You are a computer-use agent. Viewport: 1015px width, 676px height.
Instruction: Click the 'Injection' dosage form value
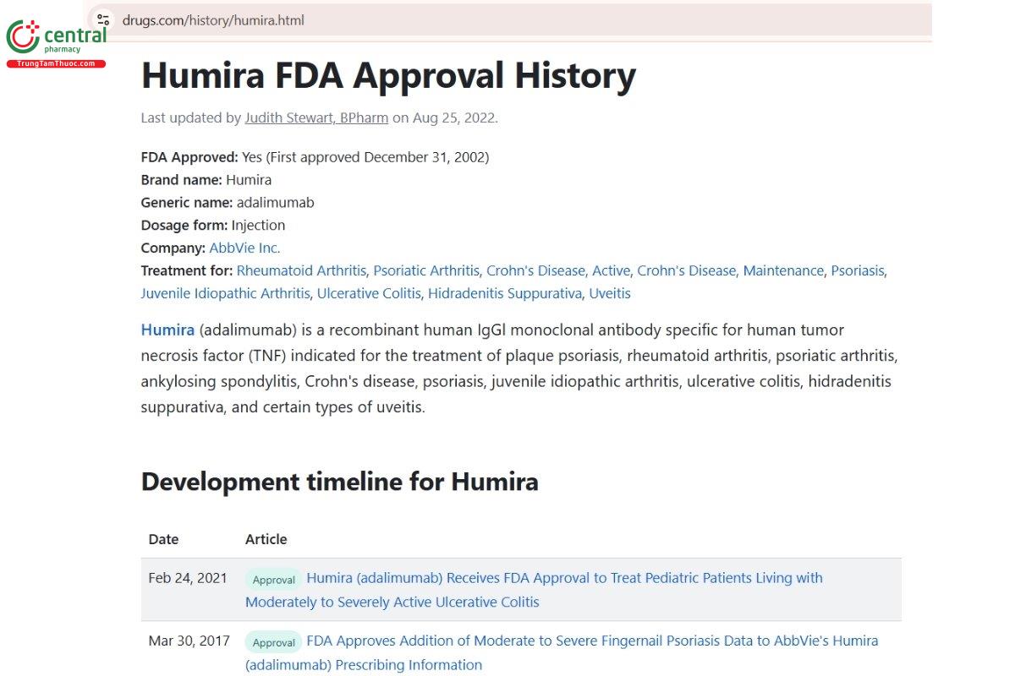tap(258, 226)
